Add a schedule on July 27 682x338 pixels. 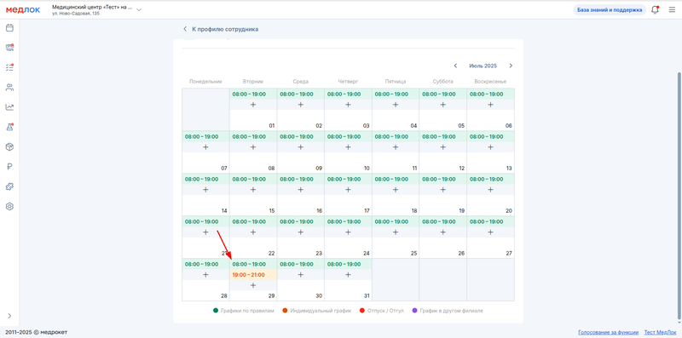(490, 232)
